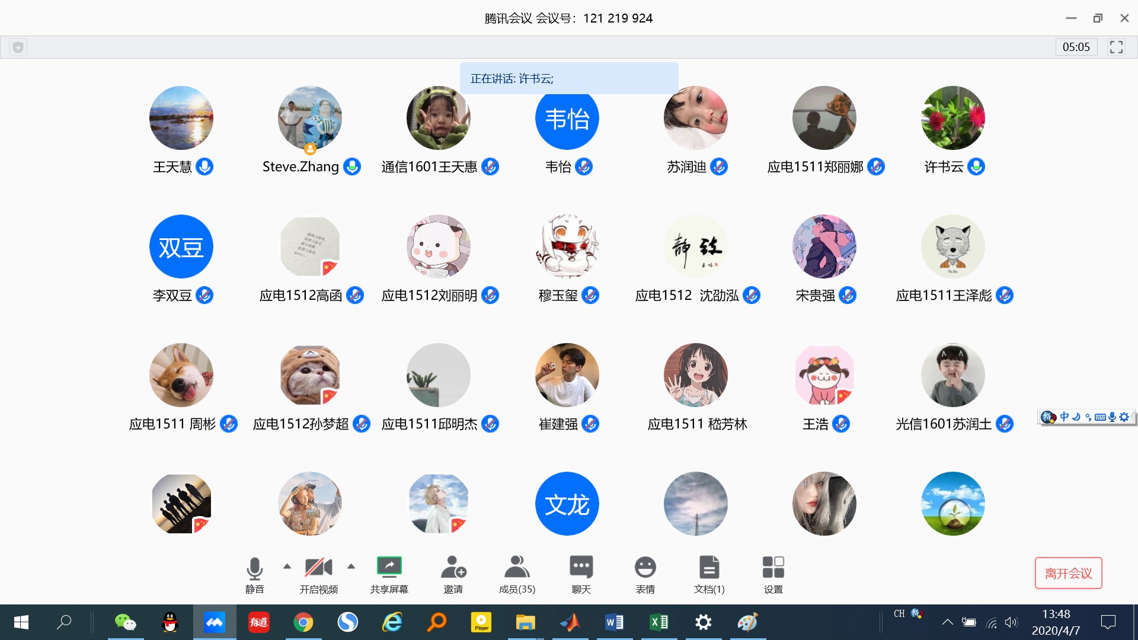
Task: Toggle the start video camera button
Action: point(318,568)
